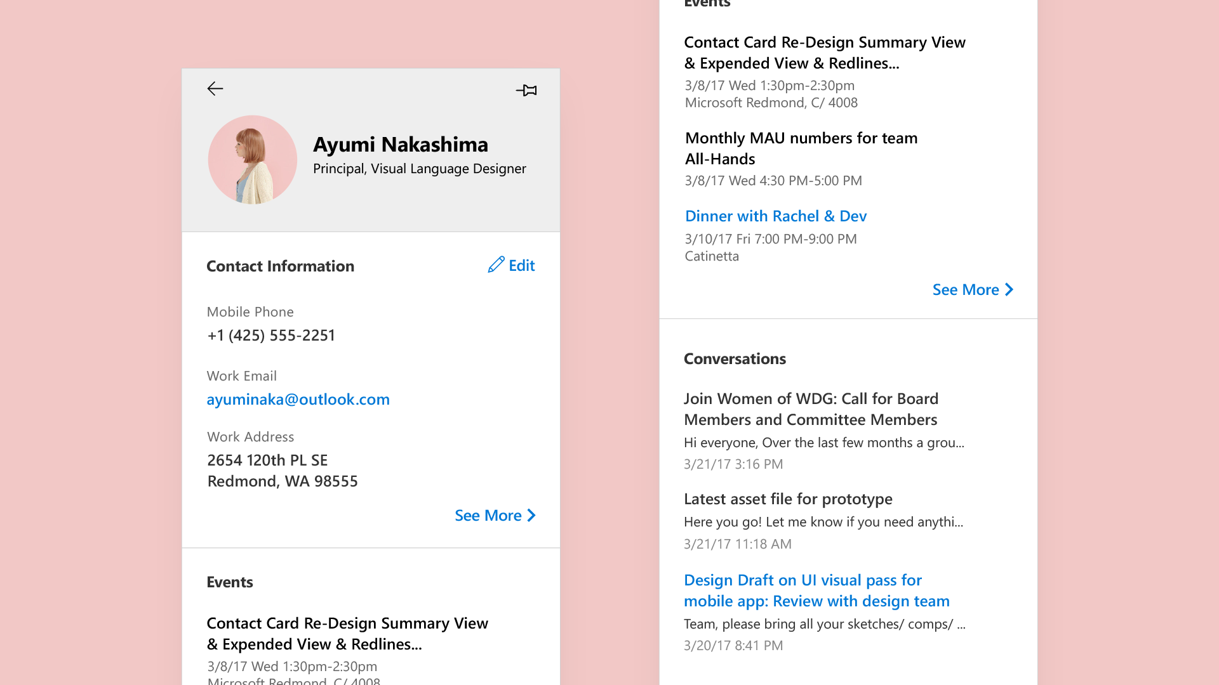
Task: Click the back arrow to return
Action: (x=215, y=89)
